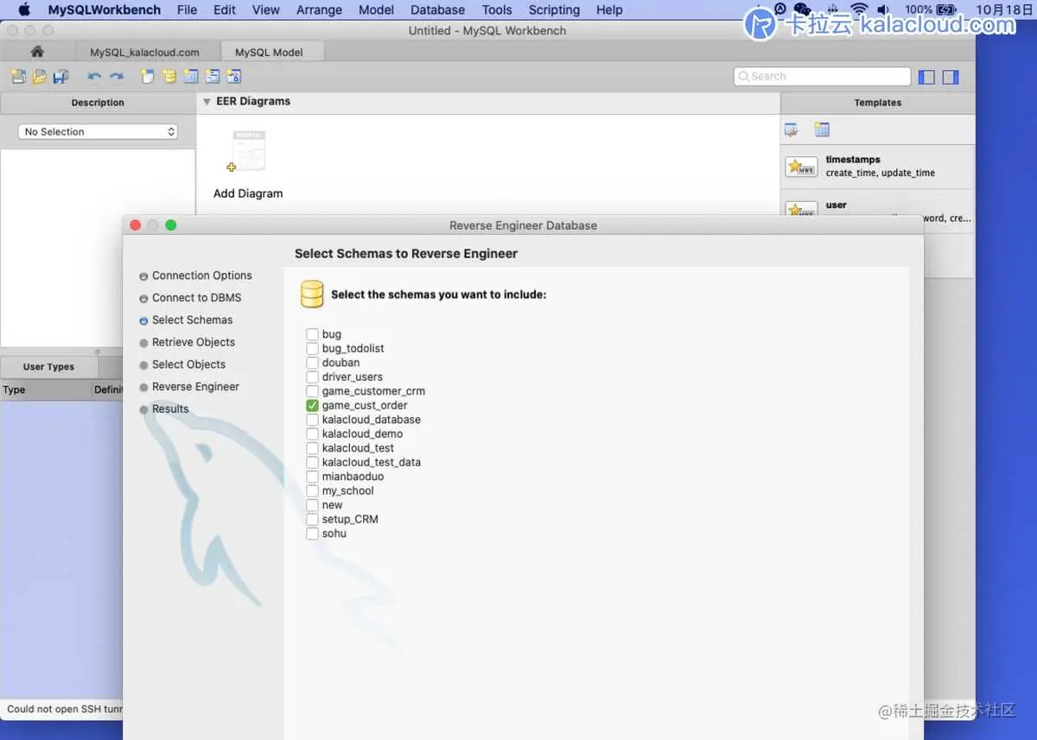Open the Database menu
Screen dimensions: 1037x740
click(437, 9)
